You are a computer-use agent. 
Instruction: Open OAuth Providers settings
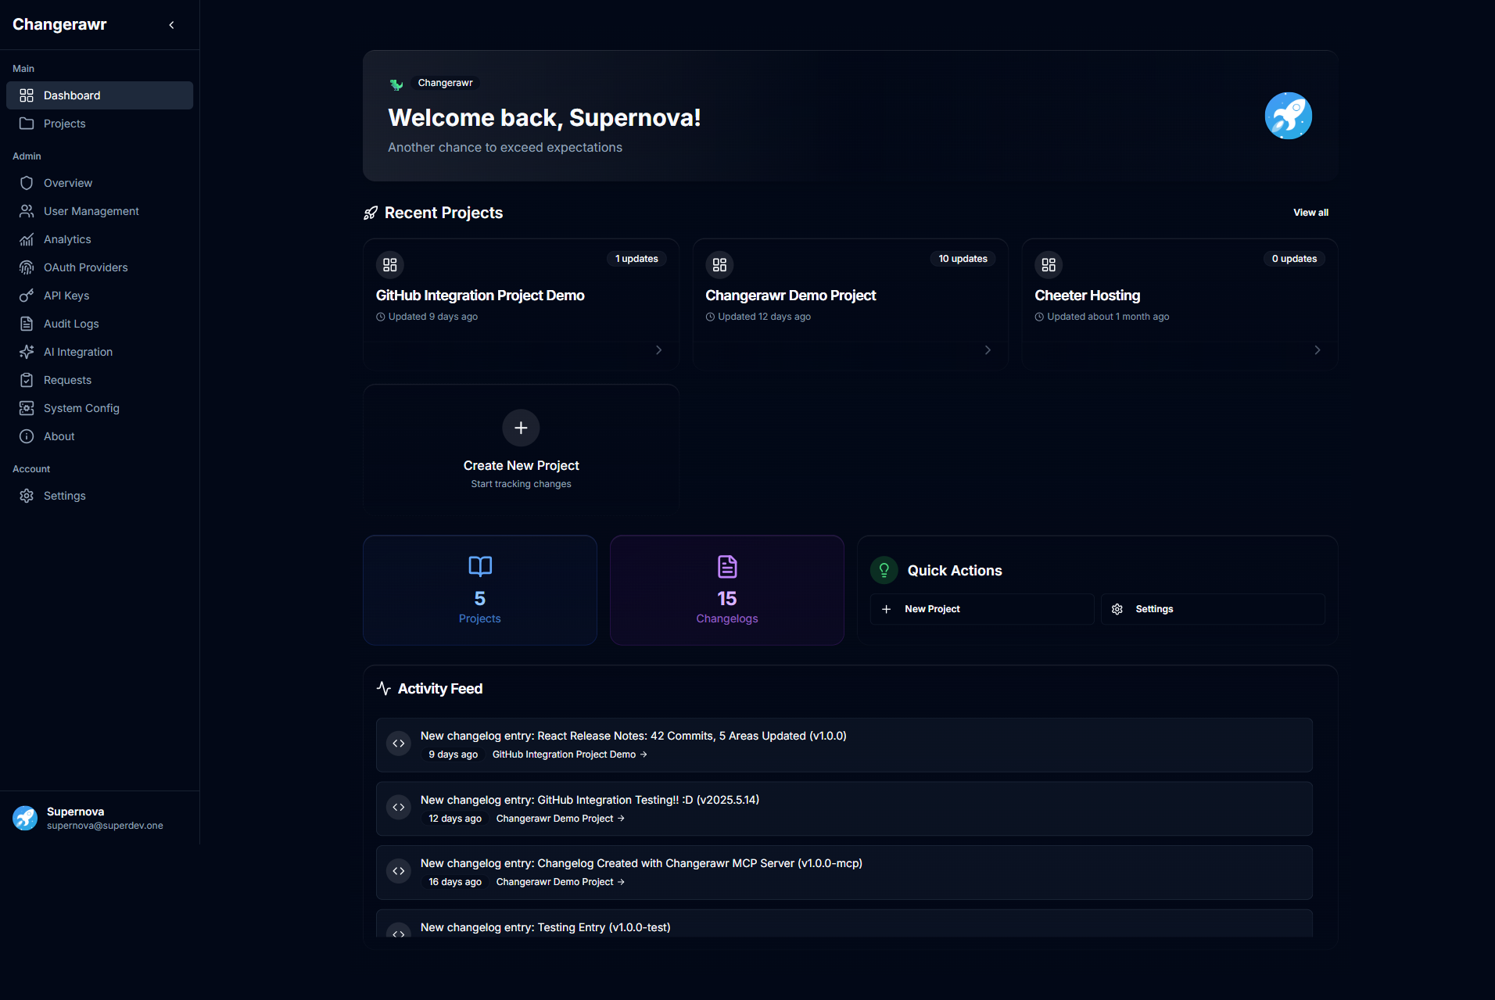99,267
